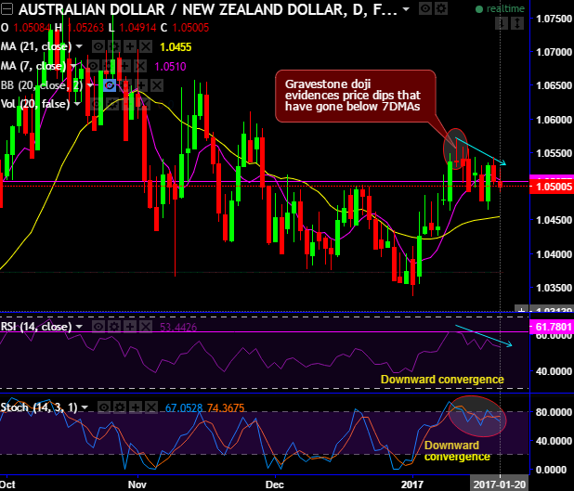The image size is (574, 491).
Task: Click the red 1.05005 current price label
Action: click(x=552, y=187)
